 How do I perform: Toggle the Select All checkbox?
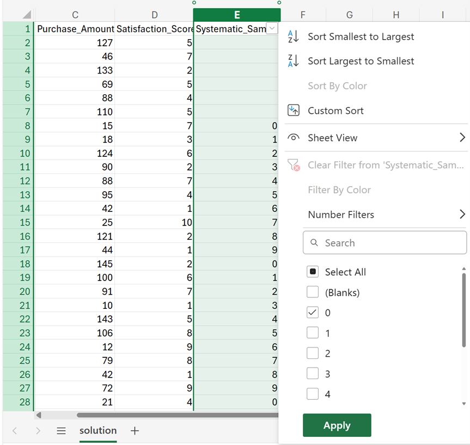tap(312, 272)
